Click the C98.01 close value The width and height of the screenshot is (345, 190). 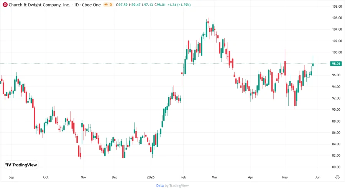click(160, 5)
